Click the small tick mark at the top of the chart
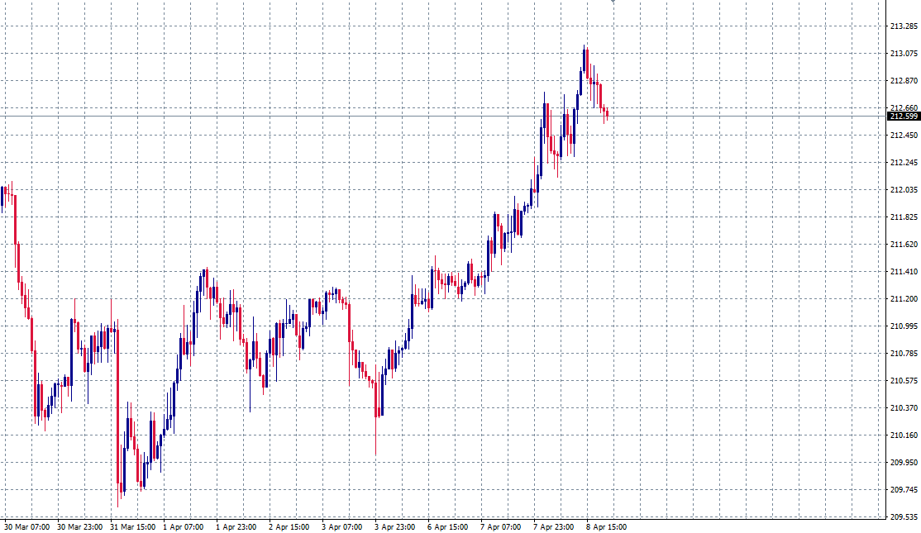921x533 pixels. (613, 2)
